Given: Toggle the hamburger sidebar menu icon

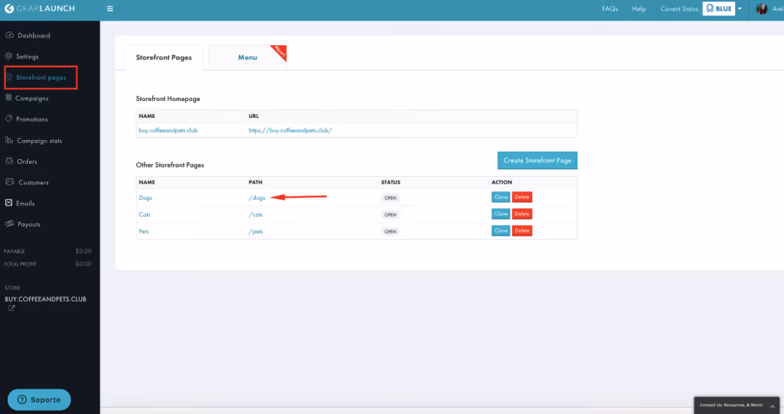Looking at the screenshot, I should tap(110, 8).
